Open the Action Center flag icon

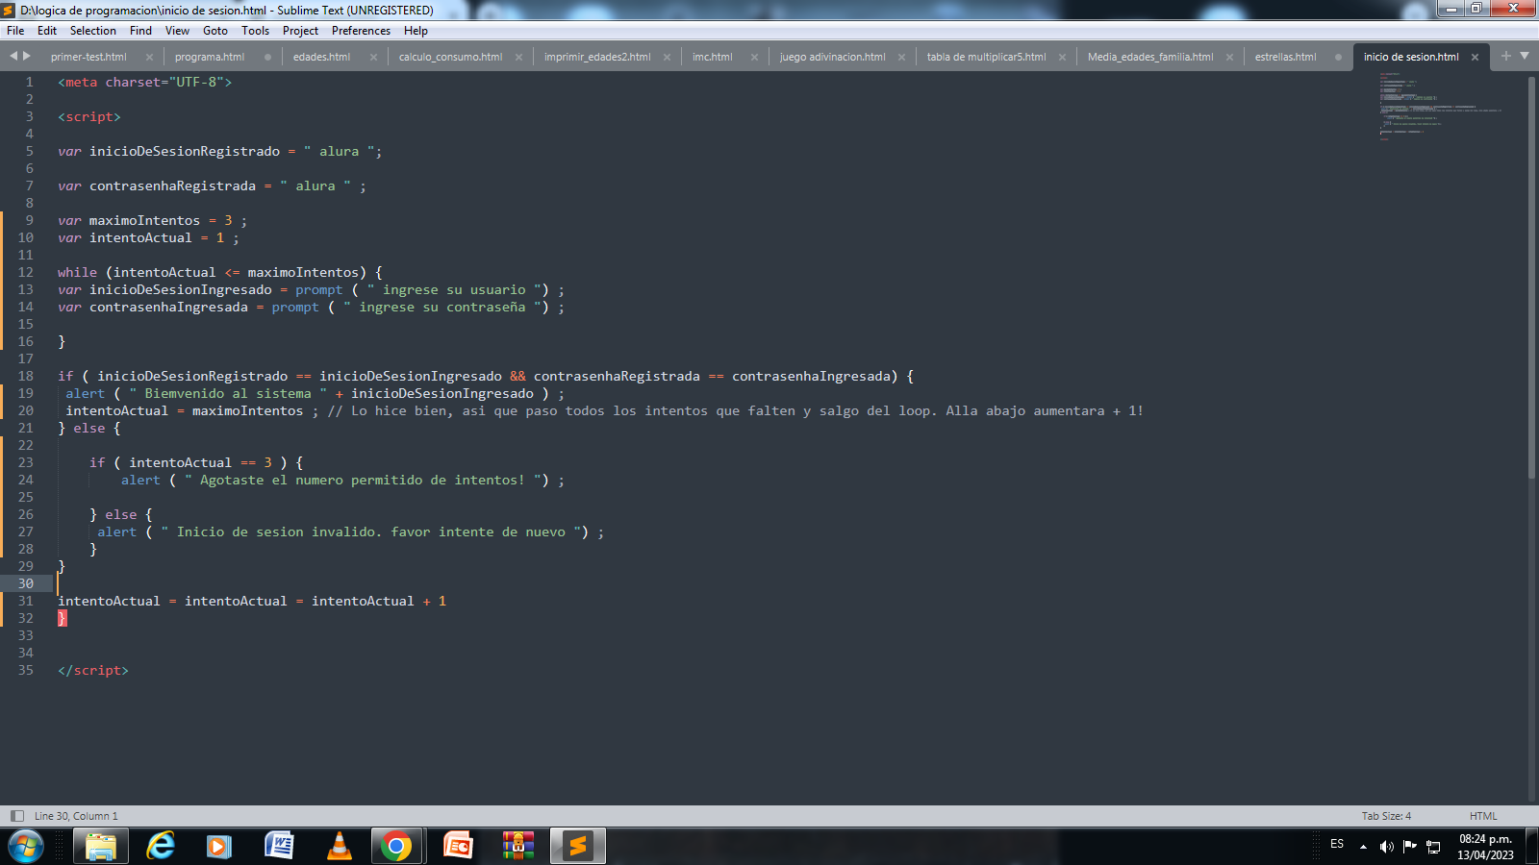tap(1409, 846)
